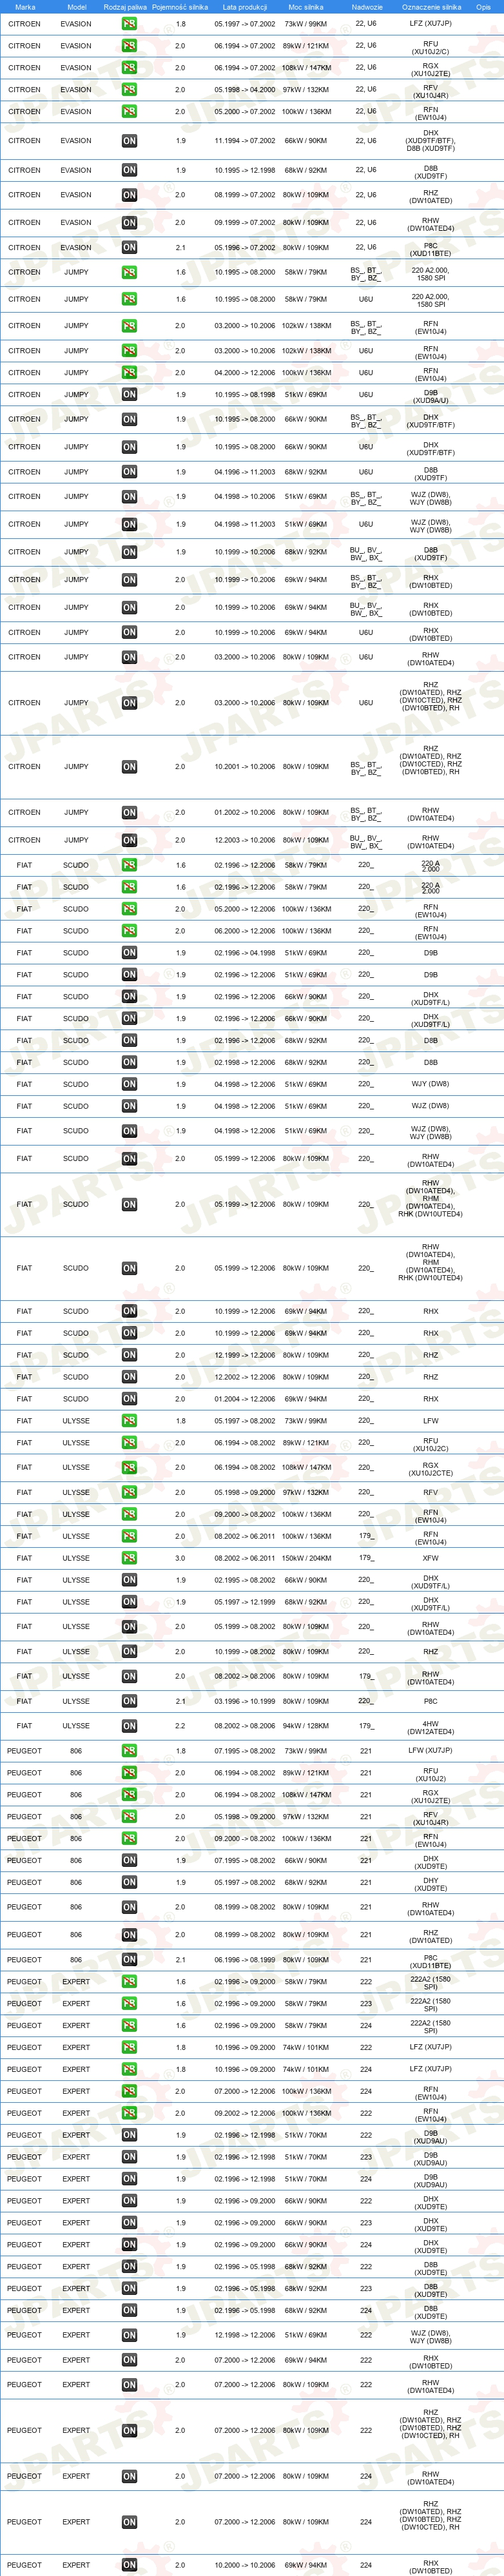504x2576 pixels.
Task: Click the Pojemność silnika column header
Action: pos(180,7)
